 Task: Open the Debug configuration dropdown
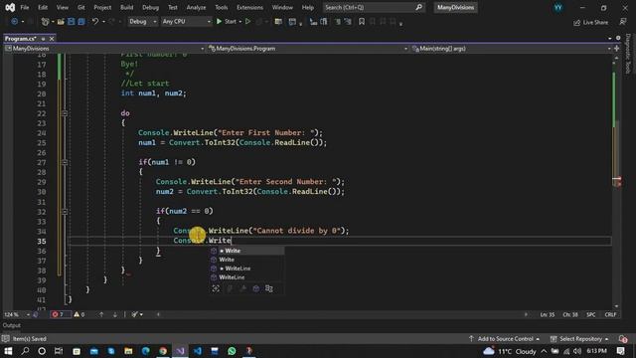(x=143, y=22)
